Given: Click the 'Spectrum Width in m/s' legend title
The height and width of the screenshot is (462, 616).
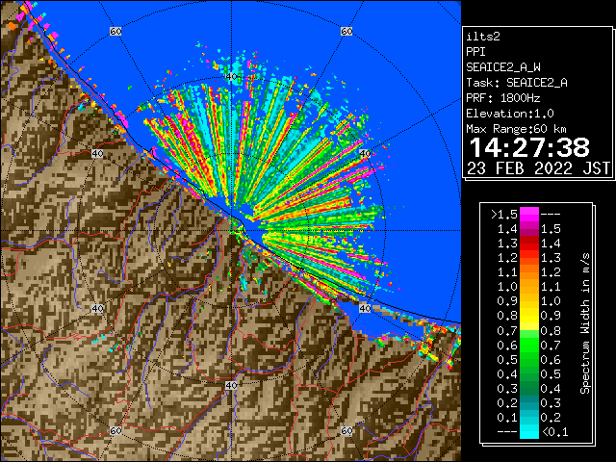Looking at the screenshot, I should pyautogui.click(x=585, y=323).
